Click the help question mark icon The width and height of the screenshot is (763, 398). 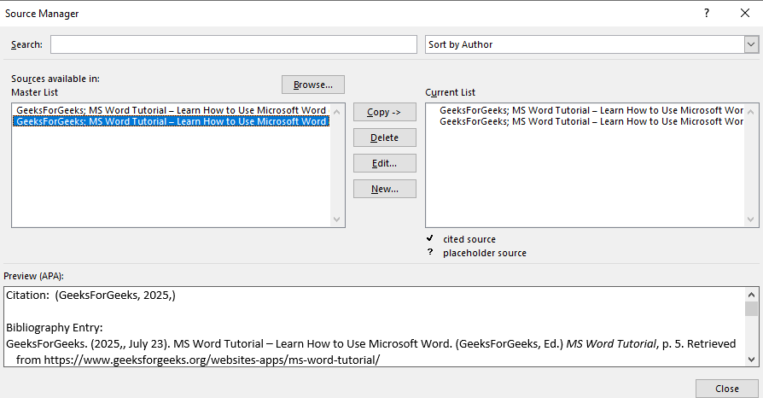(x=707, y=13)
